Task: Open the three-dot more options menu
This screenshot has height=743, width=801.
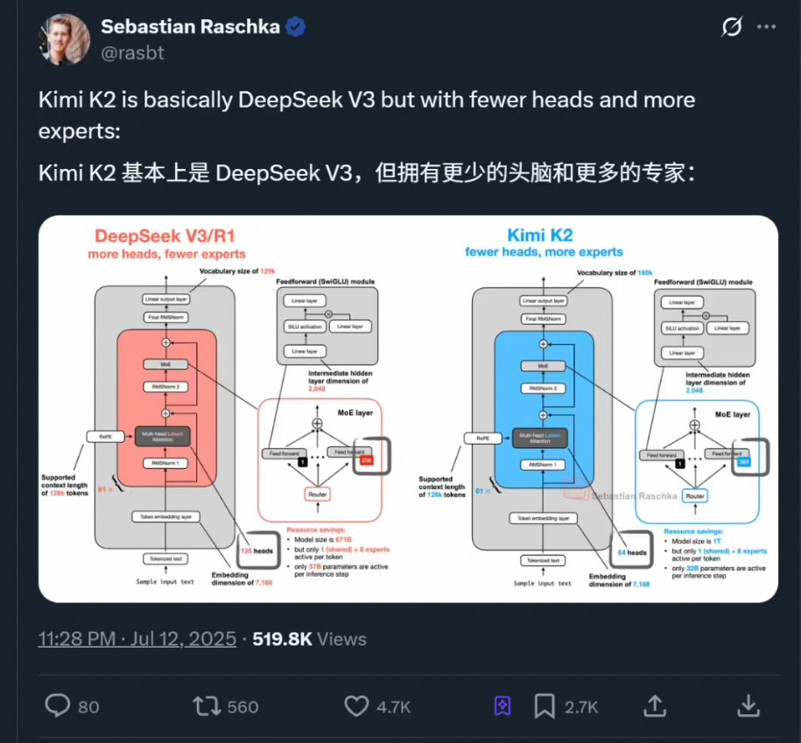Action: pos(766,26)
